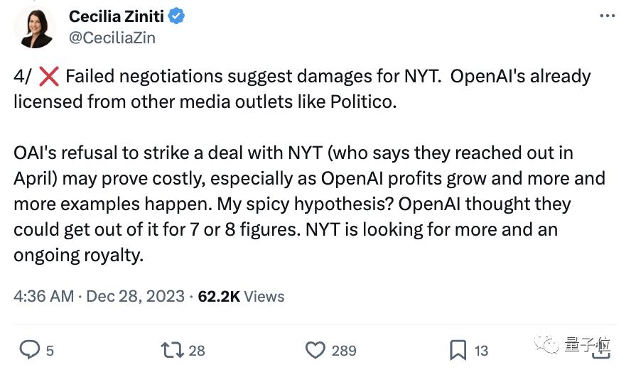Open Cecilia Ziniti's profile photo
Viewport: 631px width, 372px height.
pyautogui.click(x=34, y=27)
